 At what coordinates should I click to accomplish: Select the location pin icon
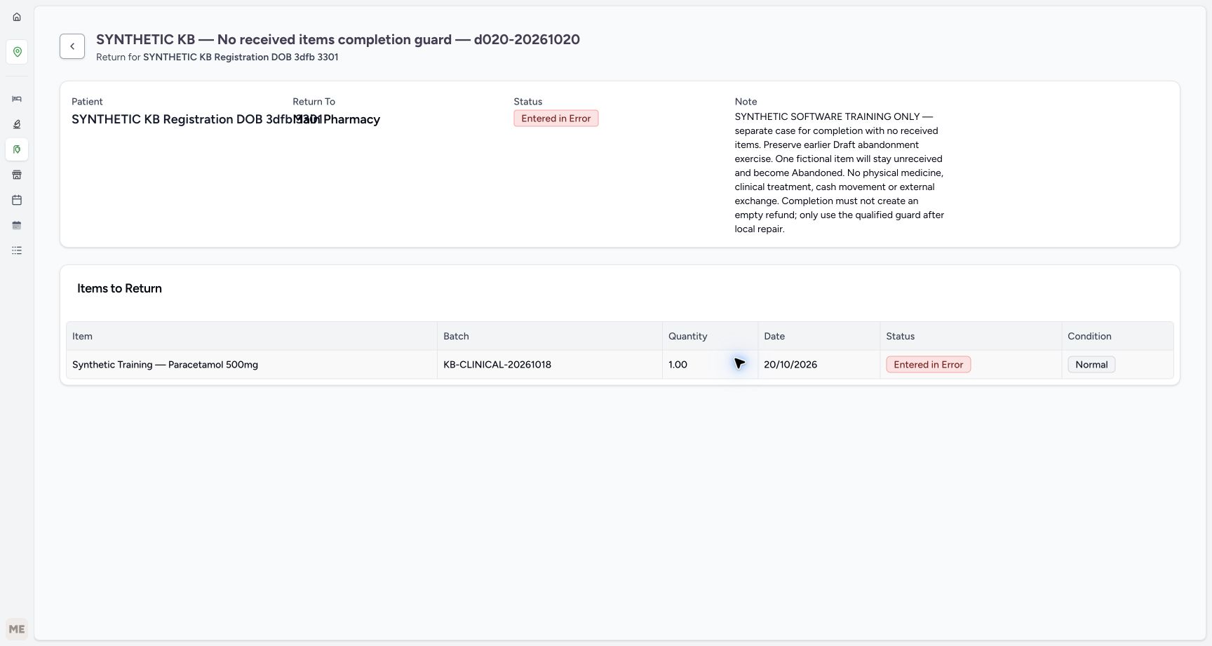point(17,52)
